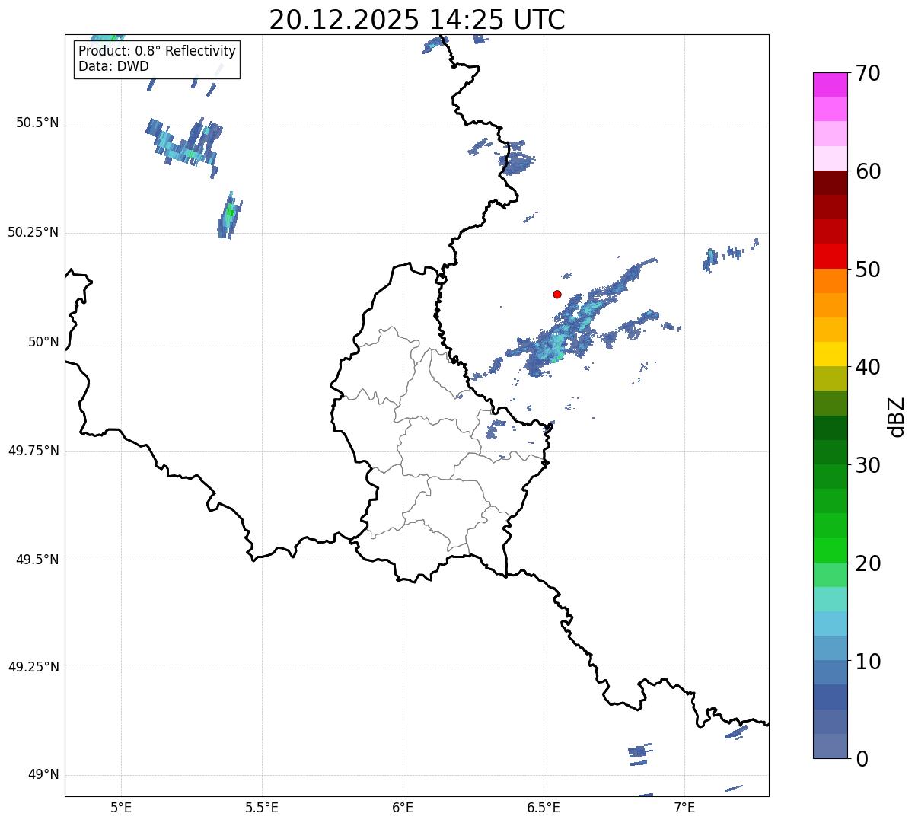Click the title "20.12.2025 14:25 UTC"
Image resolution: width=915 pixels, height=823 pixels.
(x=417, y=20)
